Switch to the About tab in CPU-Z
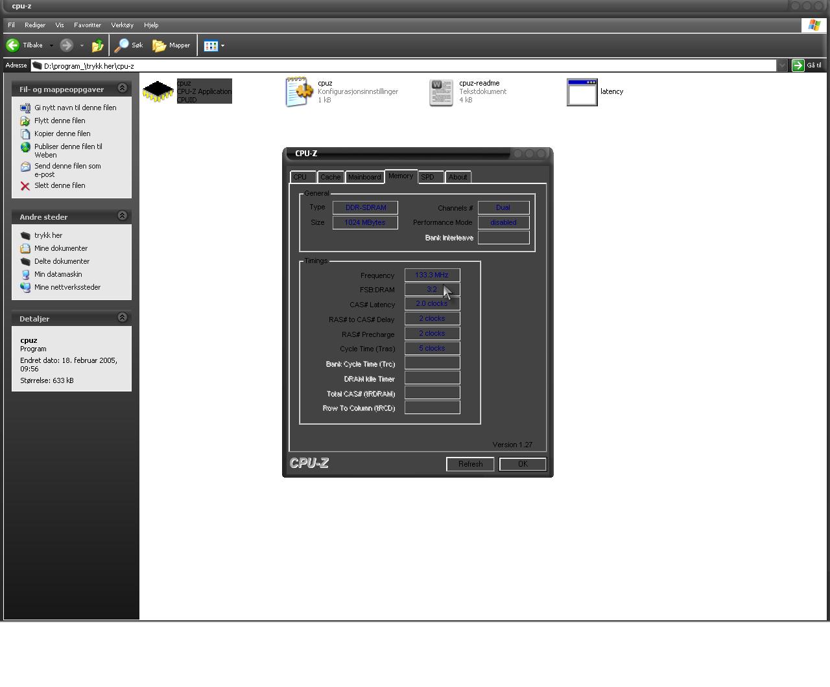The height and width of the screenshot is (687, 830). point(458,177)
